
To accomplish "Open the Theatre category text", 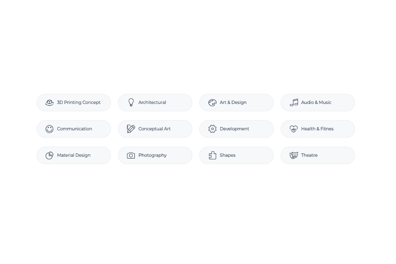I will 309,155.
